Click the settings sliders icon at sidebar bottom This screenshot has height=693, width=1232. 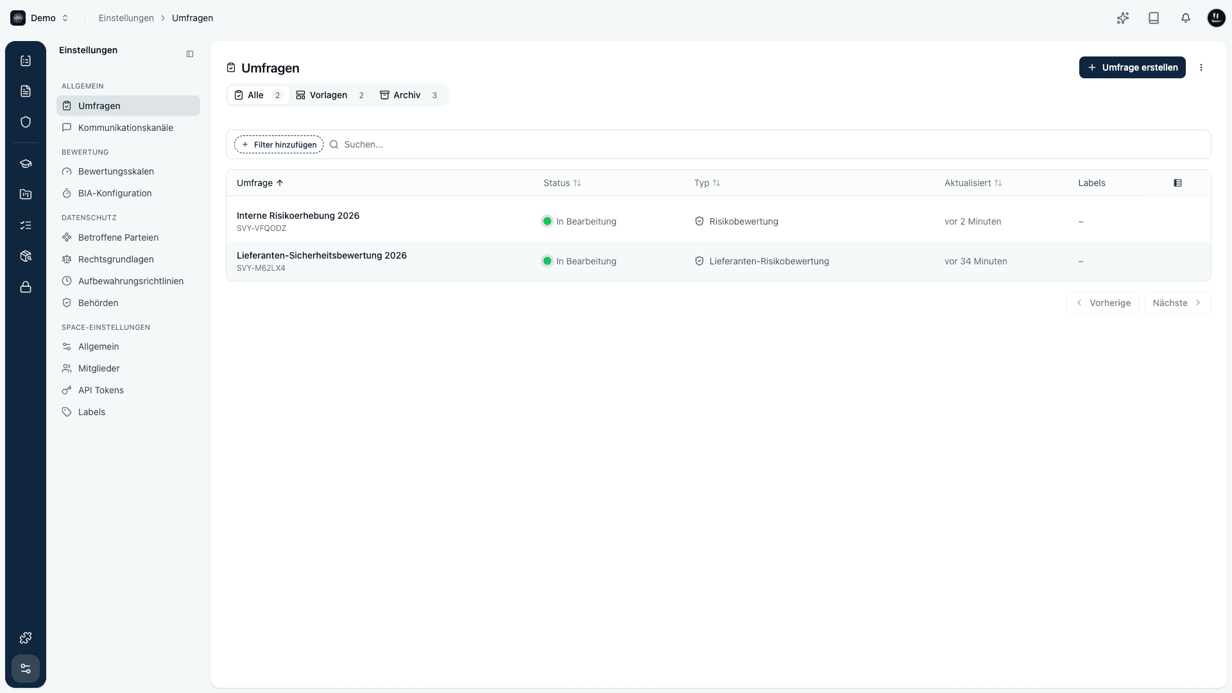(26, 669)
